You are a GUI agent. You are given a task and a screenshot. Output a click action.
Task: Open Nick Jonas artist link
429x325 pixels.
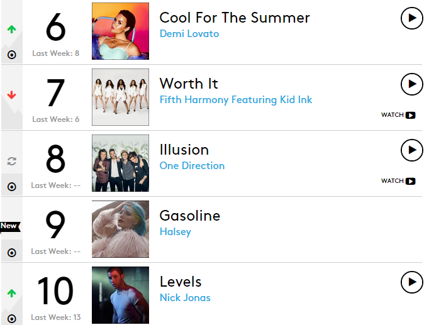(x=185, y=298)
